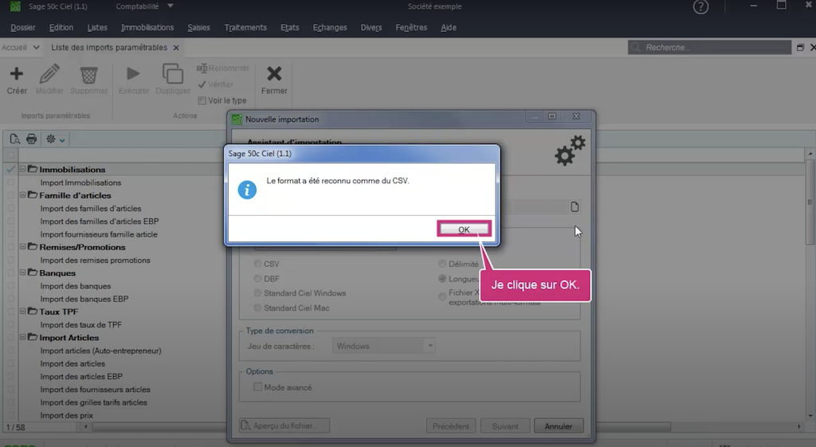Screen dimensions: 816x447
Task: Click the print preview icon in list toolbar
Action: click(14, 139)
